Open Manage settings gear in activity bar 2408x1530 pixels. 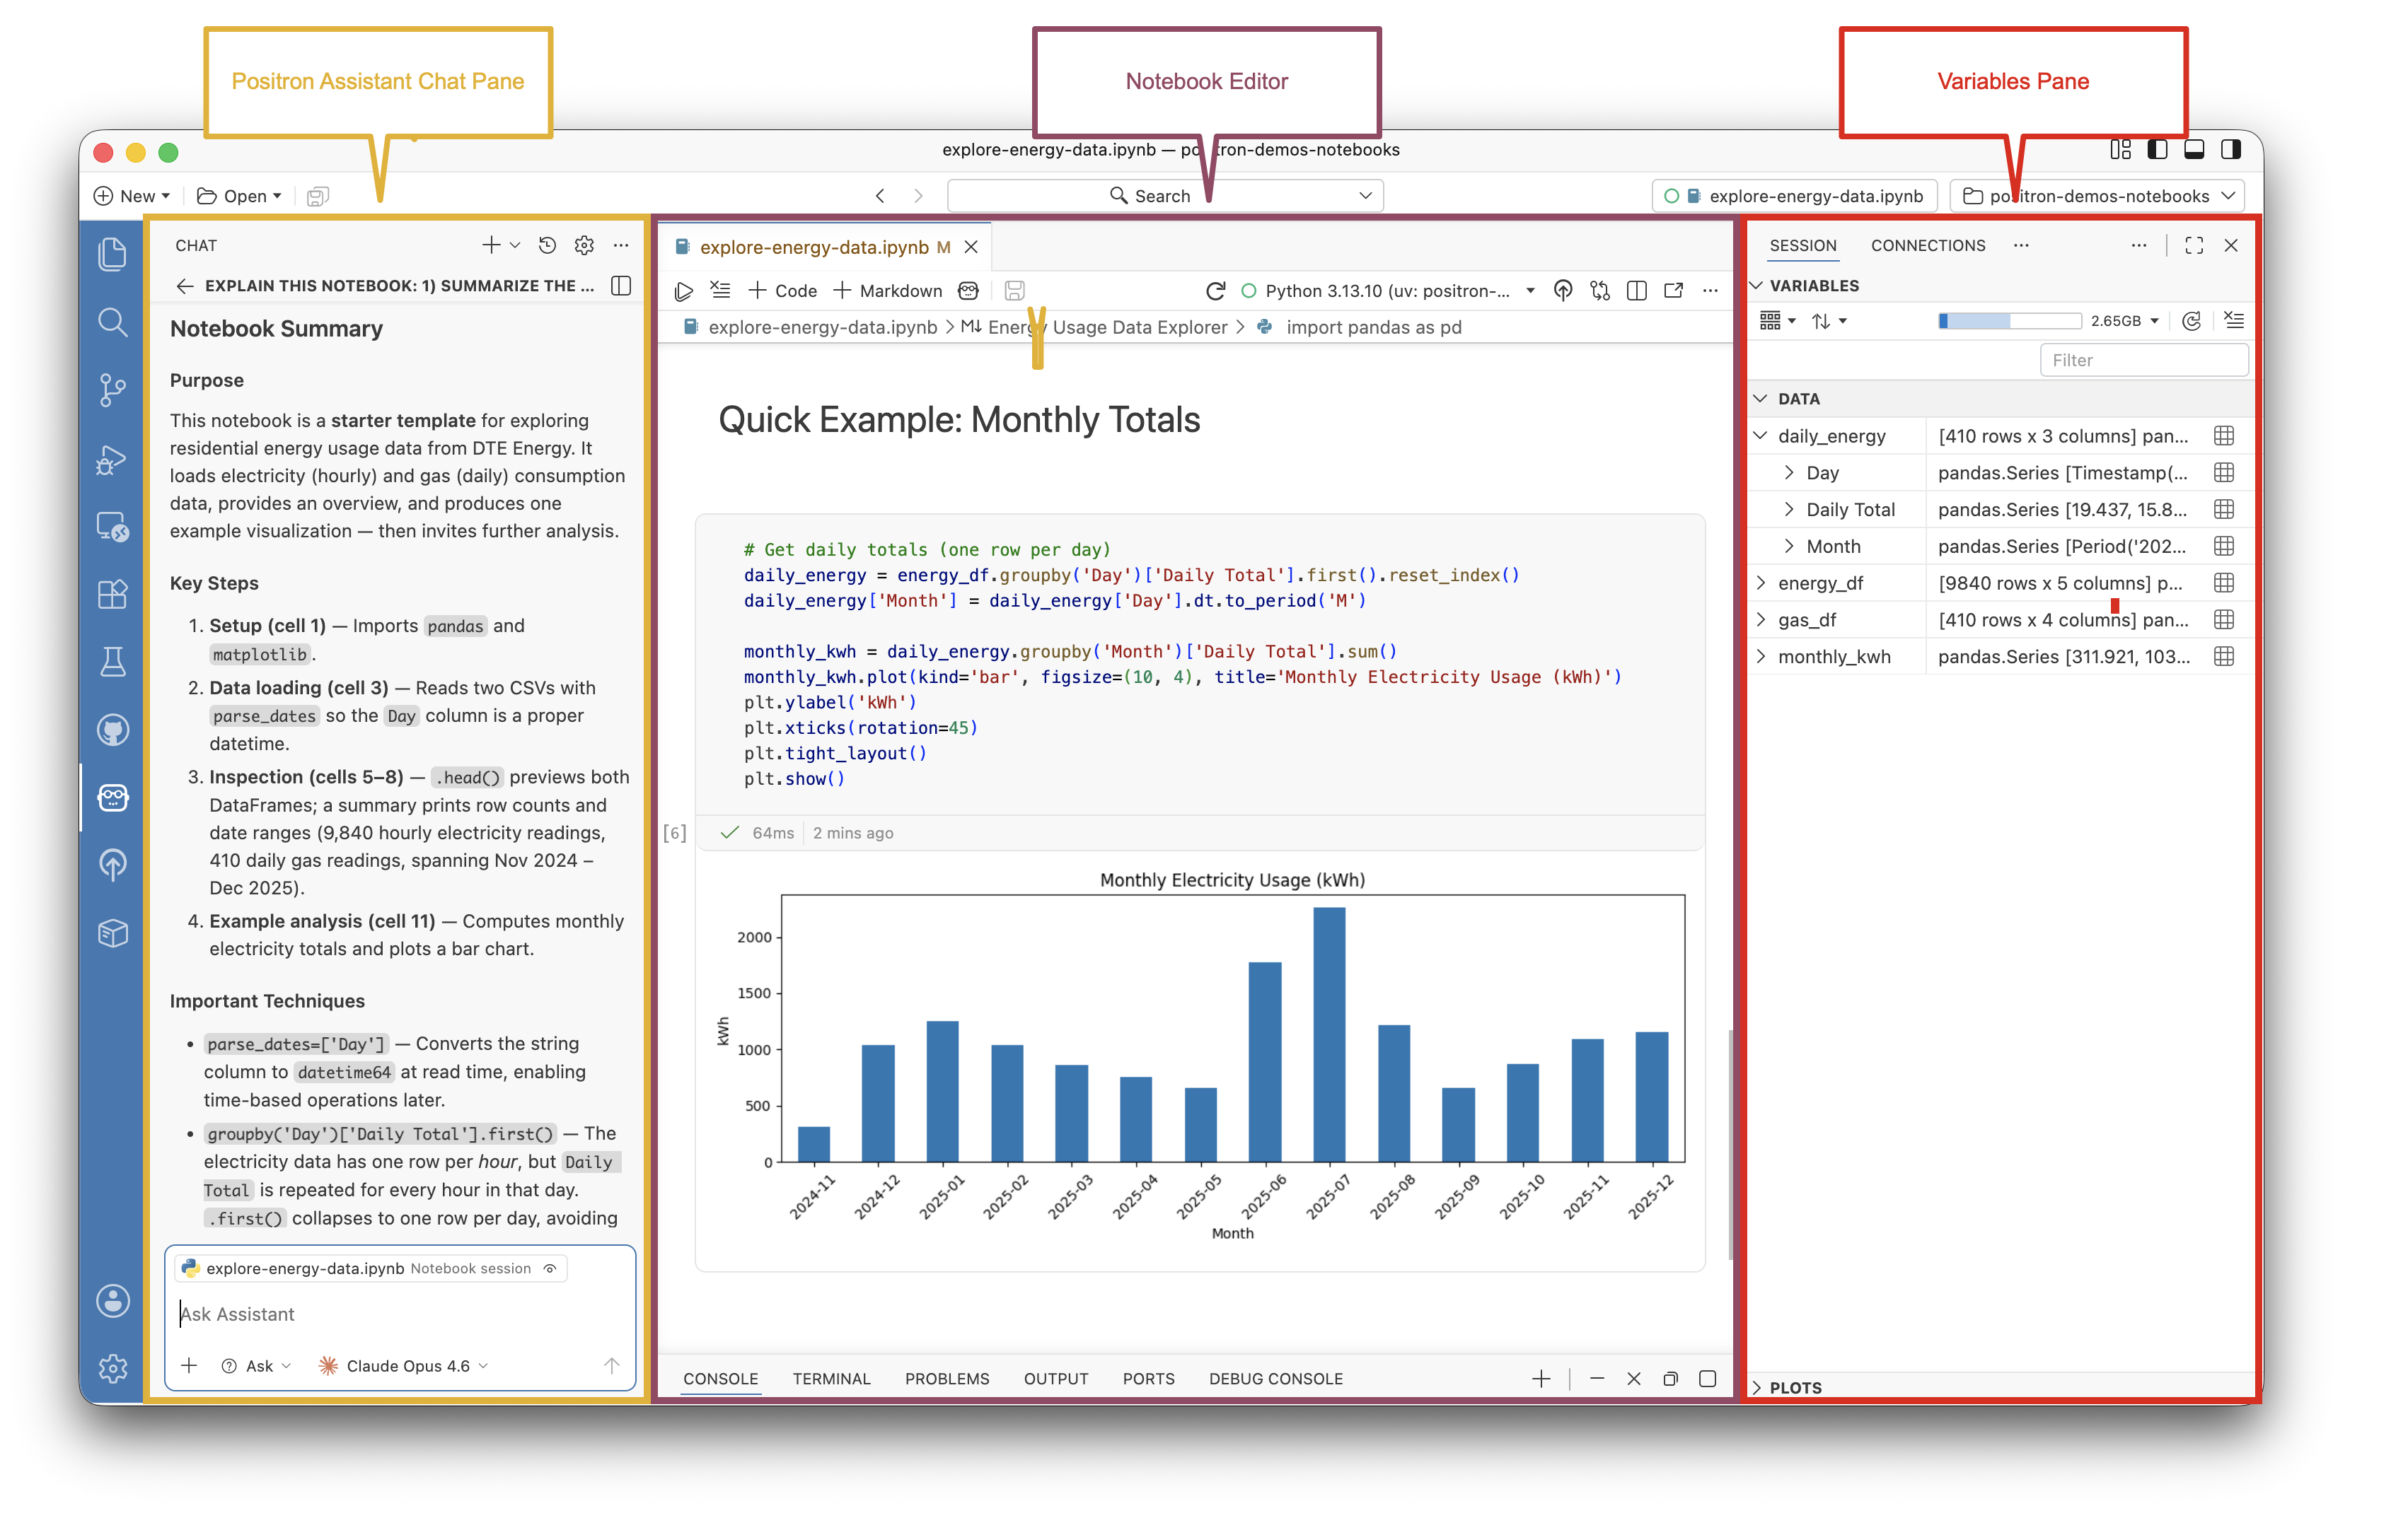coord(112,1368)
